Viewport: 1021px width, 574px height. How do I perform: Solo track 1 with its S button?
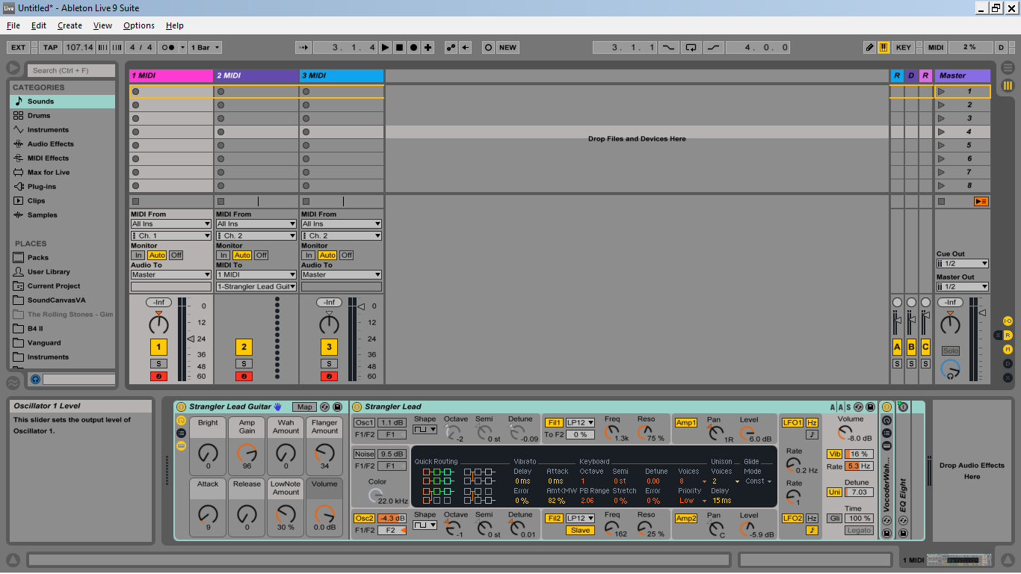[x=158, y=363]
